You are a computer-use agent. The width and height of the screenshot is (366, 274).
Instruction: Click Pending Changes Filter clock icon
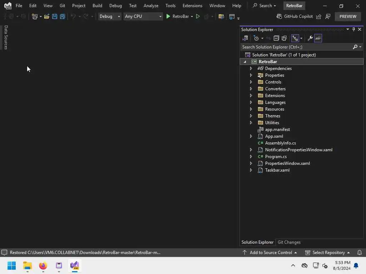tap(256, 38)
